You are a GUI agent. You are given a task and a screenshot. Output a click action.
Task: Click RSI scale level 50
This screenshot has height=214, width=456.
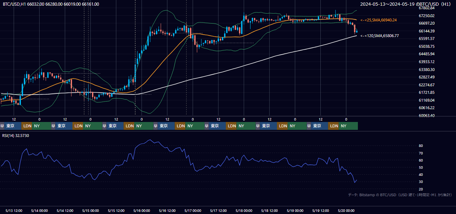click(421, 167)
